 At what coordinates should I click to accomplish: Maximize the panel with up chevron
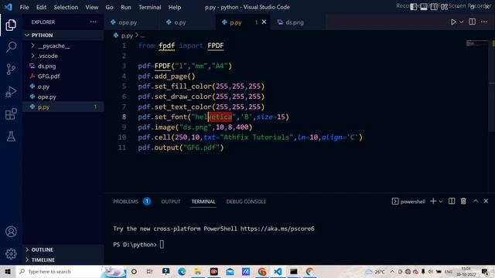tap(476, 201)
